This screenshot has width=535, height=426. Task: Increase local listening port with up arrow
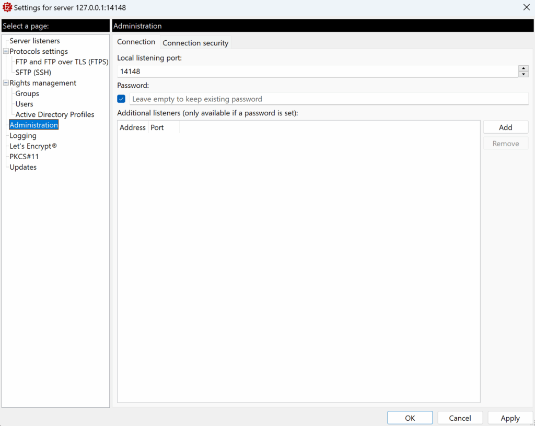[524, 68]
